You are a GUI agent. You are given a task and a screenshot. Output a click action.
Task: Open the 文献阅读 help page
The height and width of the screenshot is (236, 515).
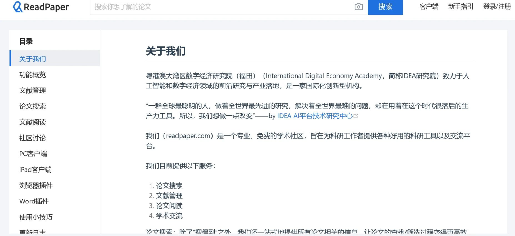pyautogui.click(x=32, y=122)
